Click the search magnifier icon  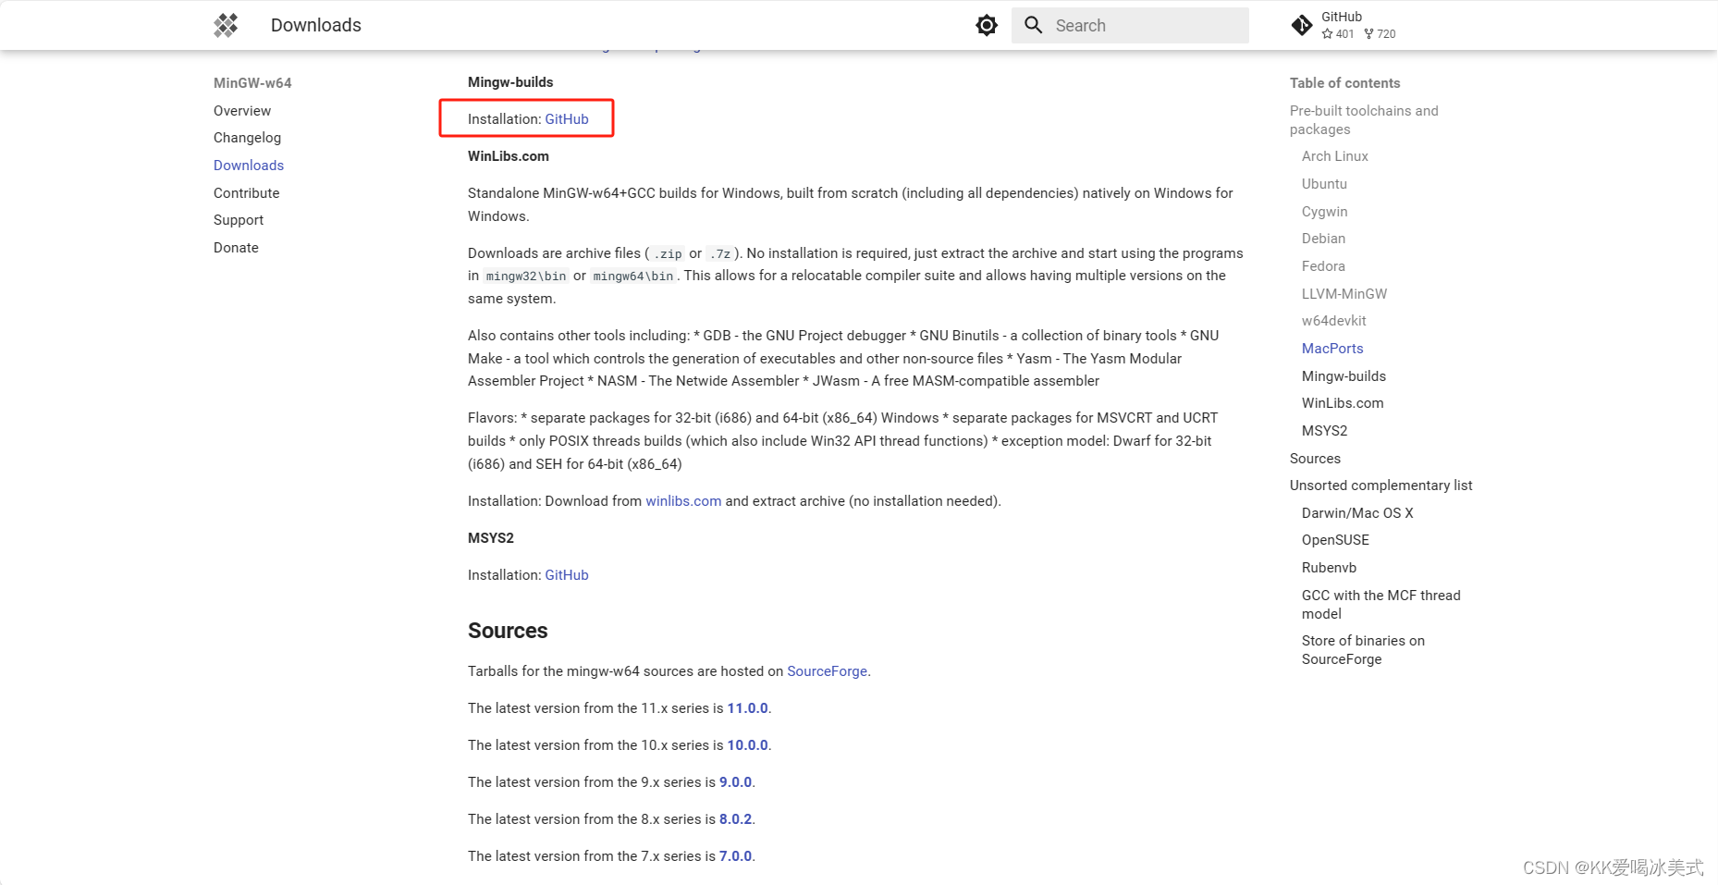point(1034,25)
